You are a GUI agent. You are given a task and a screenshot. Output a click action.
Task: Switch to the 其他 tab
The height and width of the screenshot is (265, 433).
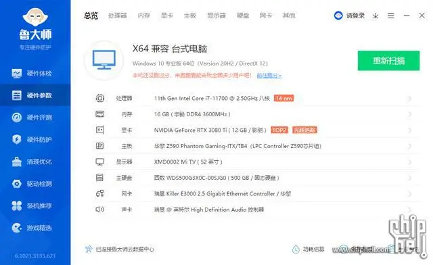[x=289, y=16]
